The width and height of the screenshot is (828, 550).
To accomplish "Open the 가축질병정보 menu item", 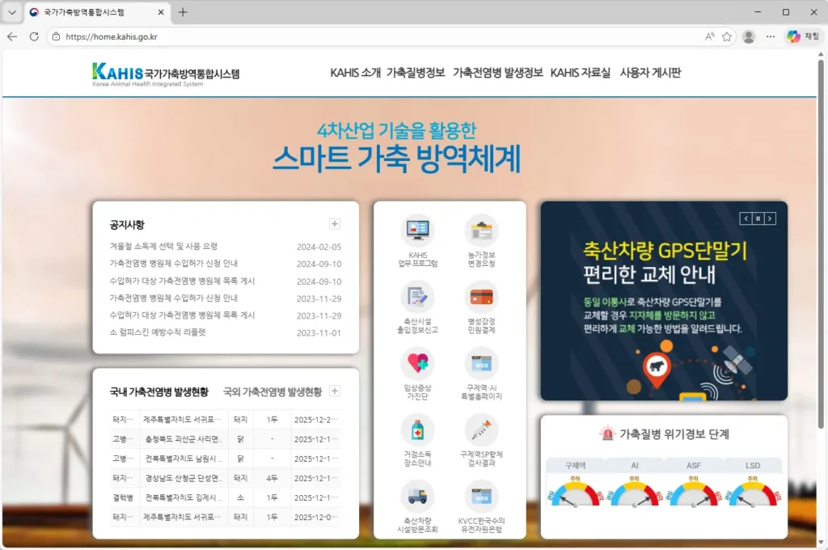I will (x=416, y=72).
